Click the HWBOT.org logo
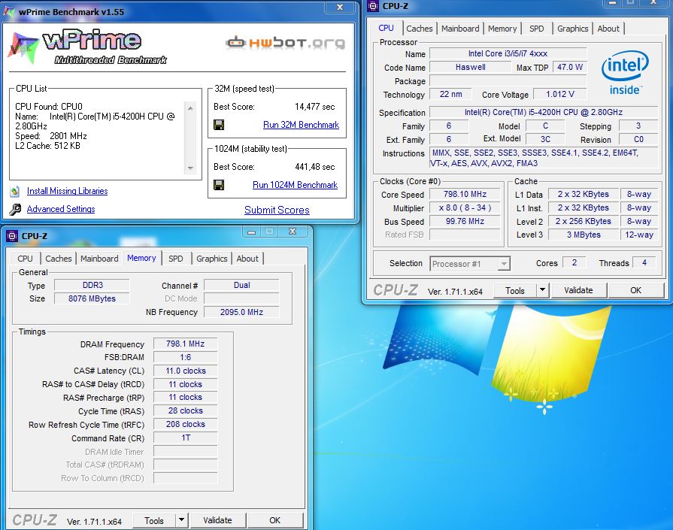Screen dimensions: 673x530 click(285, 43)
